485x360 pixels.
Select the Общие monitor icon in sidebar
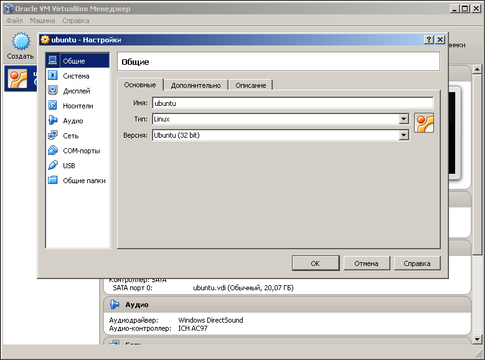click(x=52, y=60)
